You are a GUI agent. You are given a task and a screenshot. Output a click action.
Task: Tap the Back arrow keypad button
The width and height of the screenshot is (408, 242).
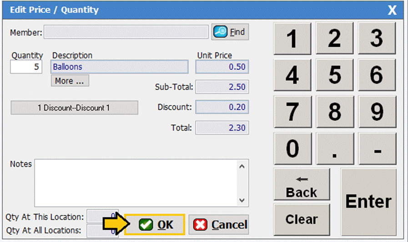pos(302,185)
